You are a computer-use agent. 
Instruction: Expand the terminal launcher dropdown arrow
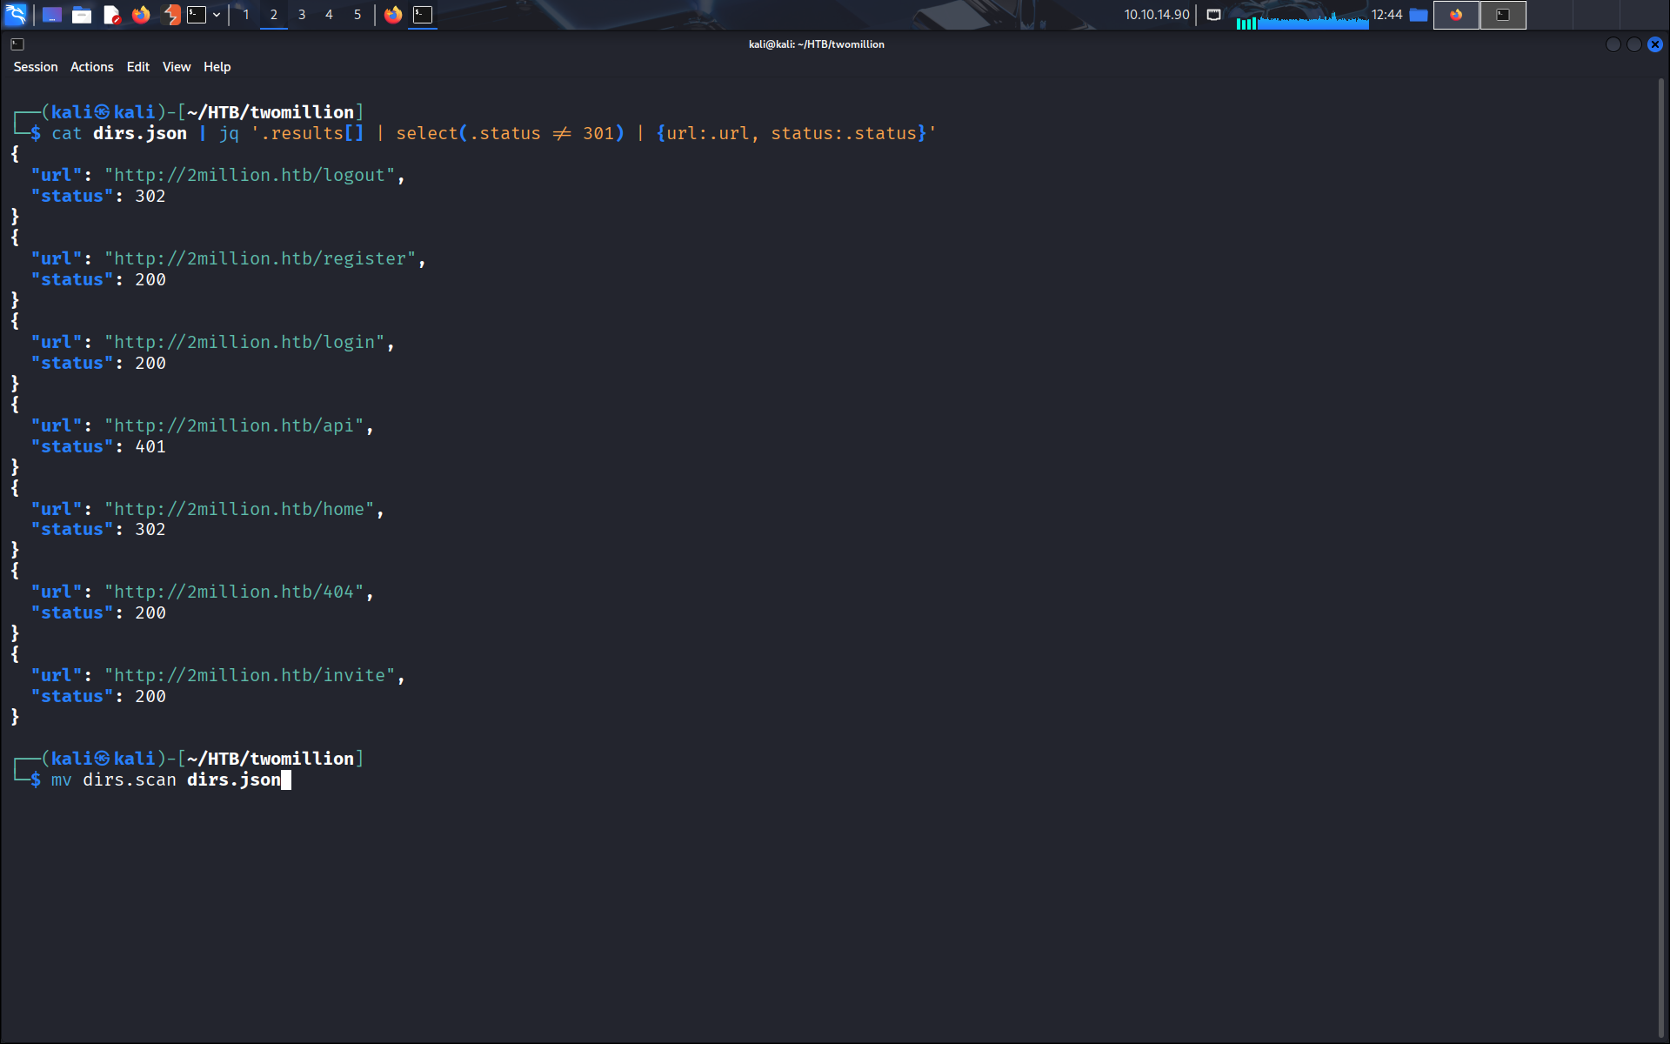point(217,14)
